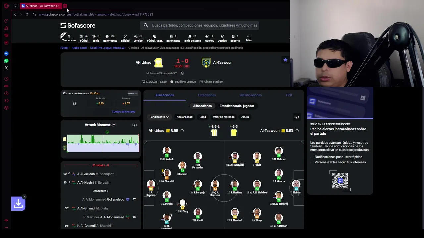Click the download arrow widget

click(x=18, y=204)
